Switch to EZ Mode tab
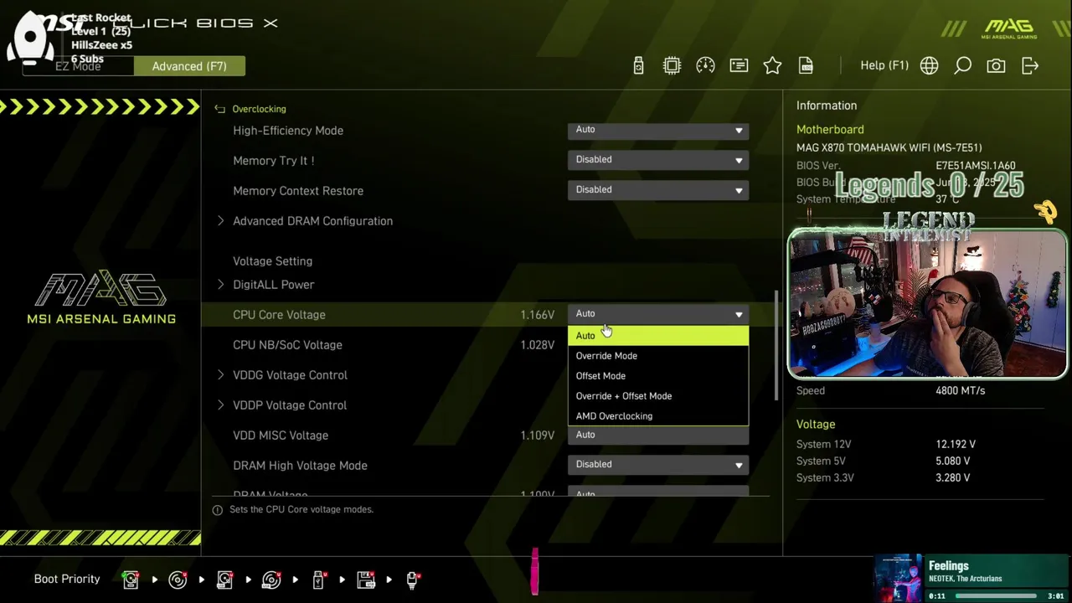 (x=78, y=66)
